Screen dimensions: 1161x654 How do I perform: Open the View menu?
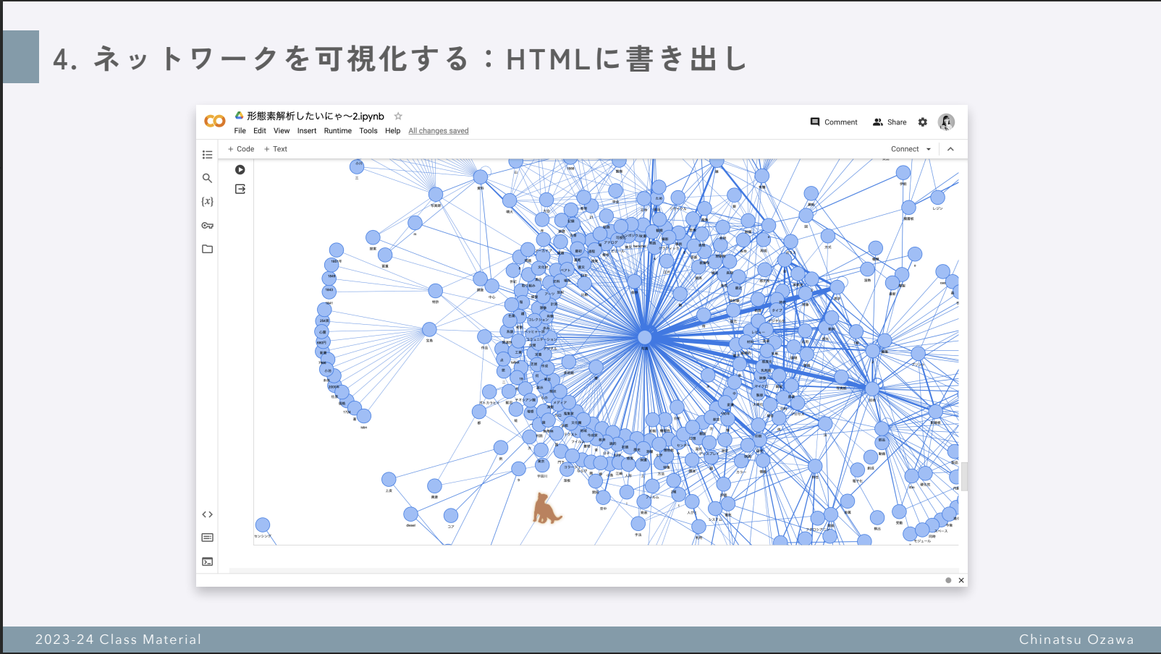282,131
